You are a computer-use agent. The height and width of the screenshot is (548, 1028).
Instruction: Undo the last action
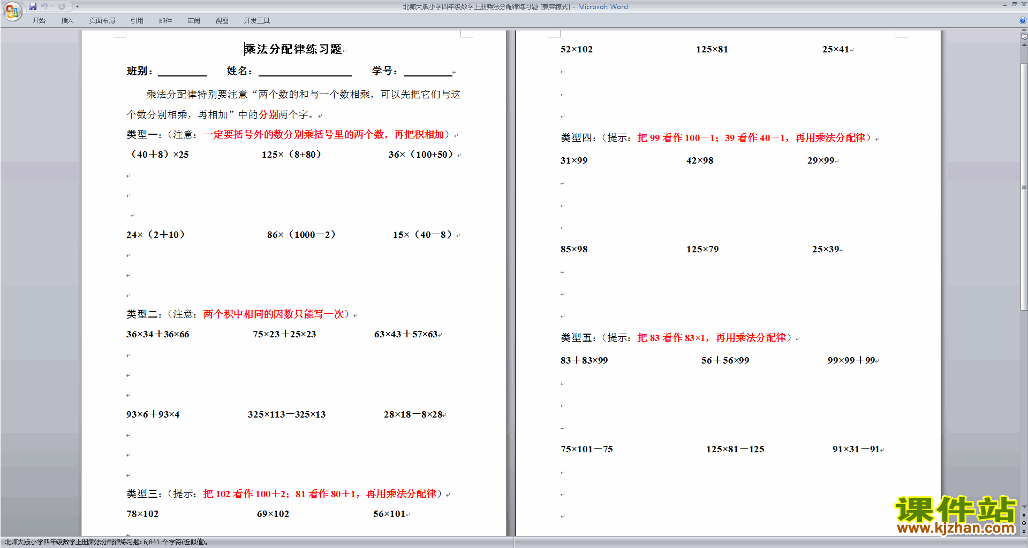coord(44,6)
